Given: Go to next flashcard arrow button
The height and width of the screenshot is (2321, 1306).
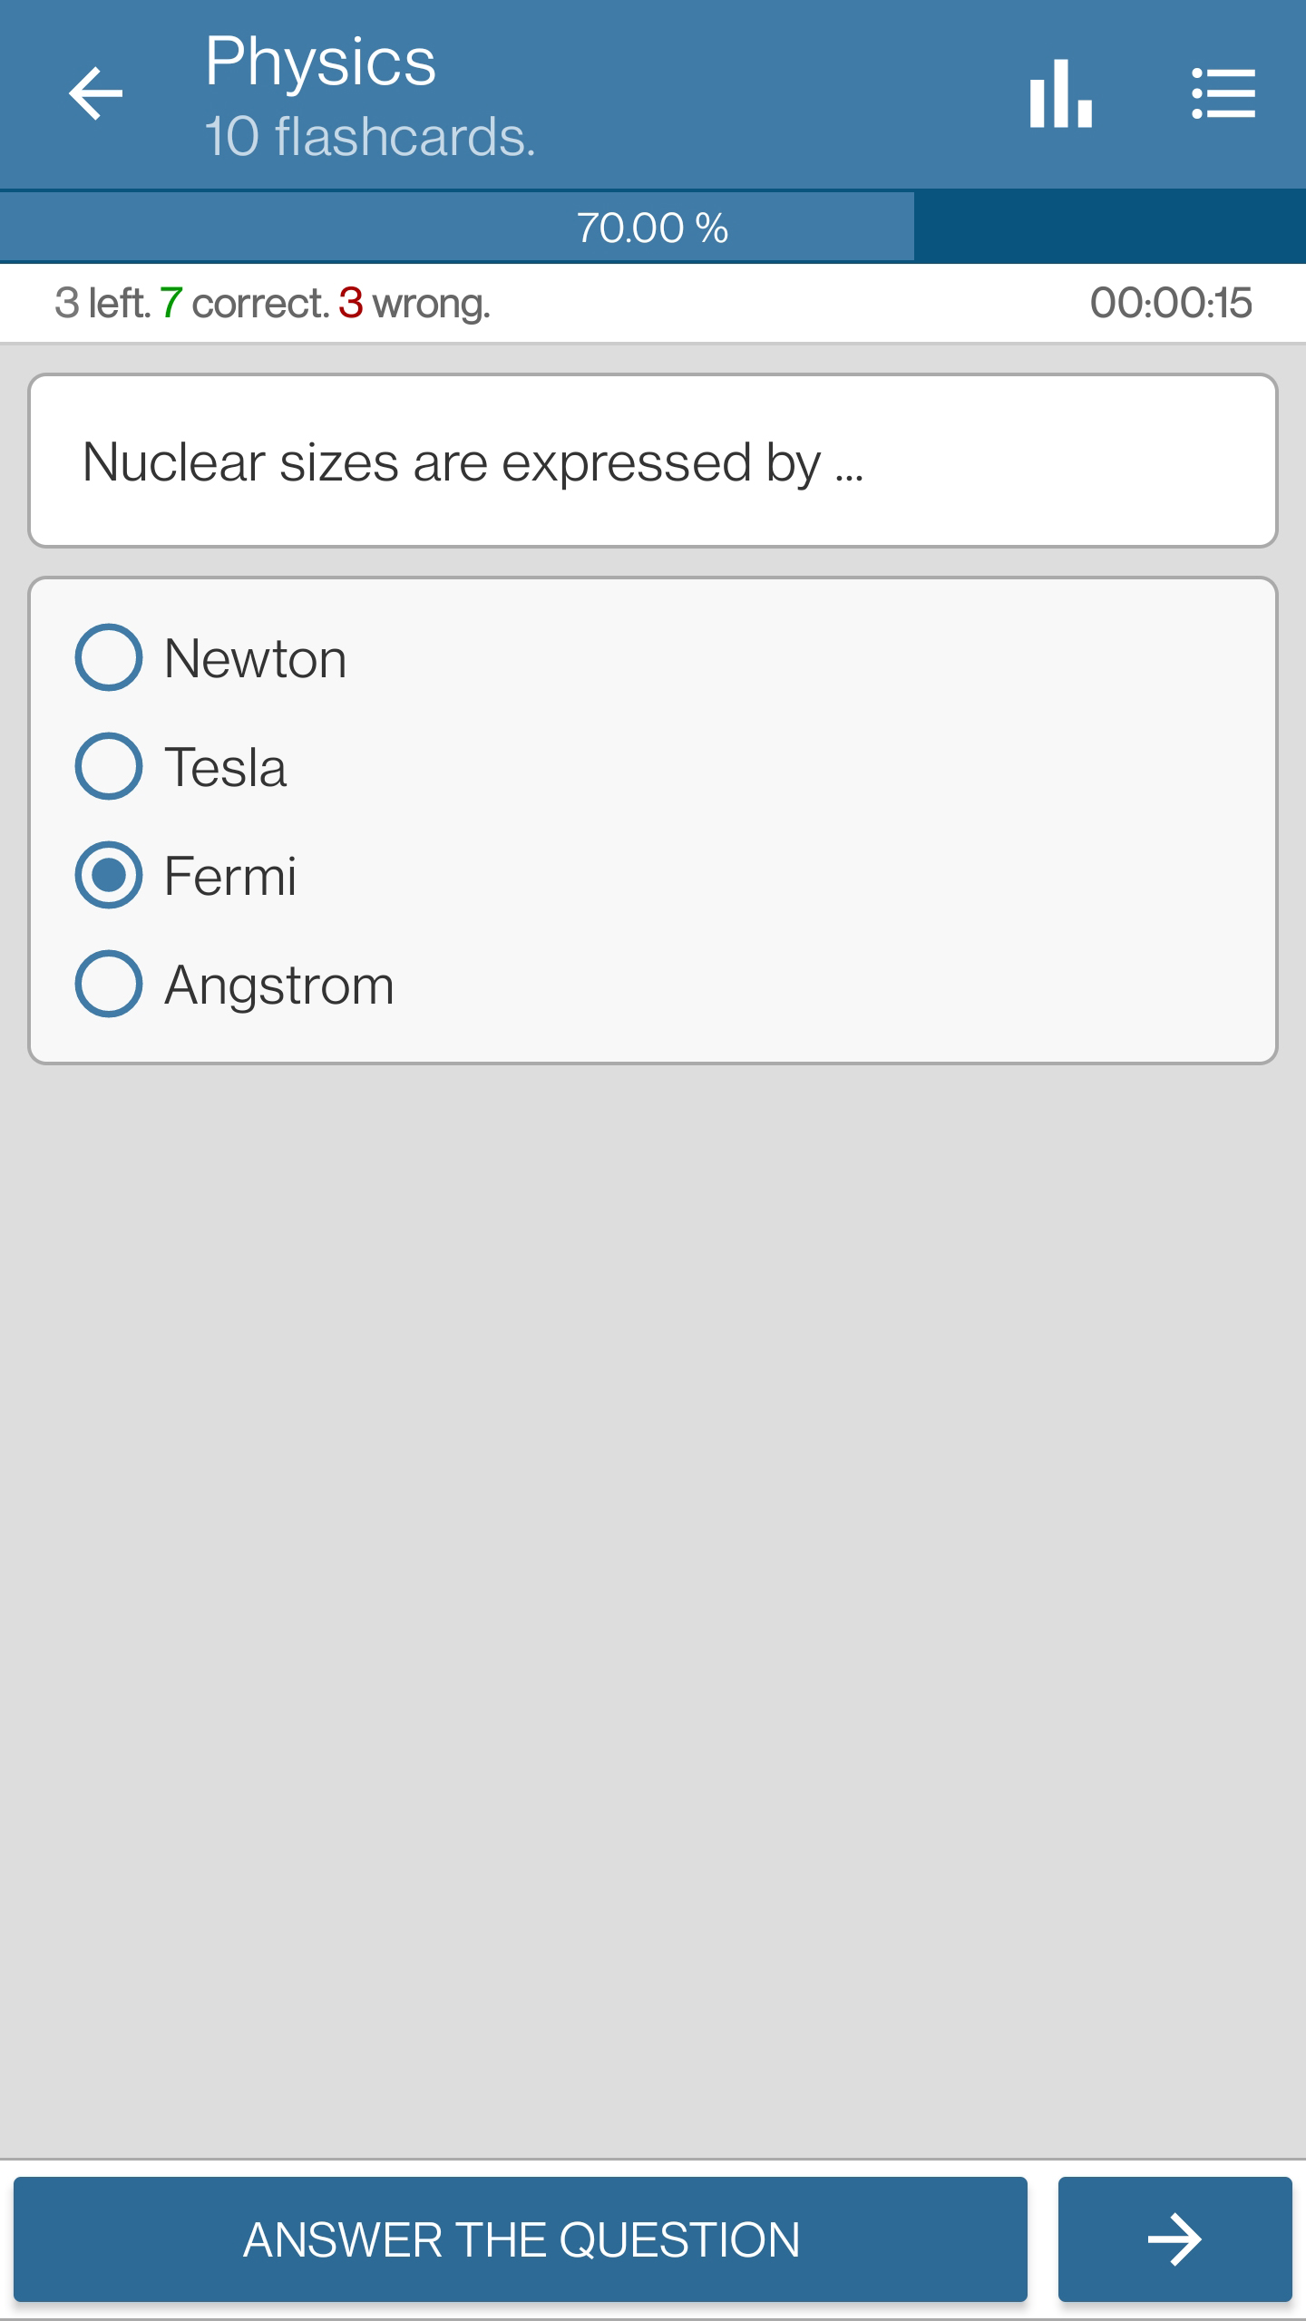Looking at the screenshot, I should pyautogui.click(x=1174, y=2239).
